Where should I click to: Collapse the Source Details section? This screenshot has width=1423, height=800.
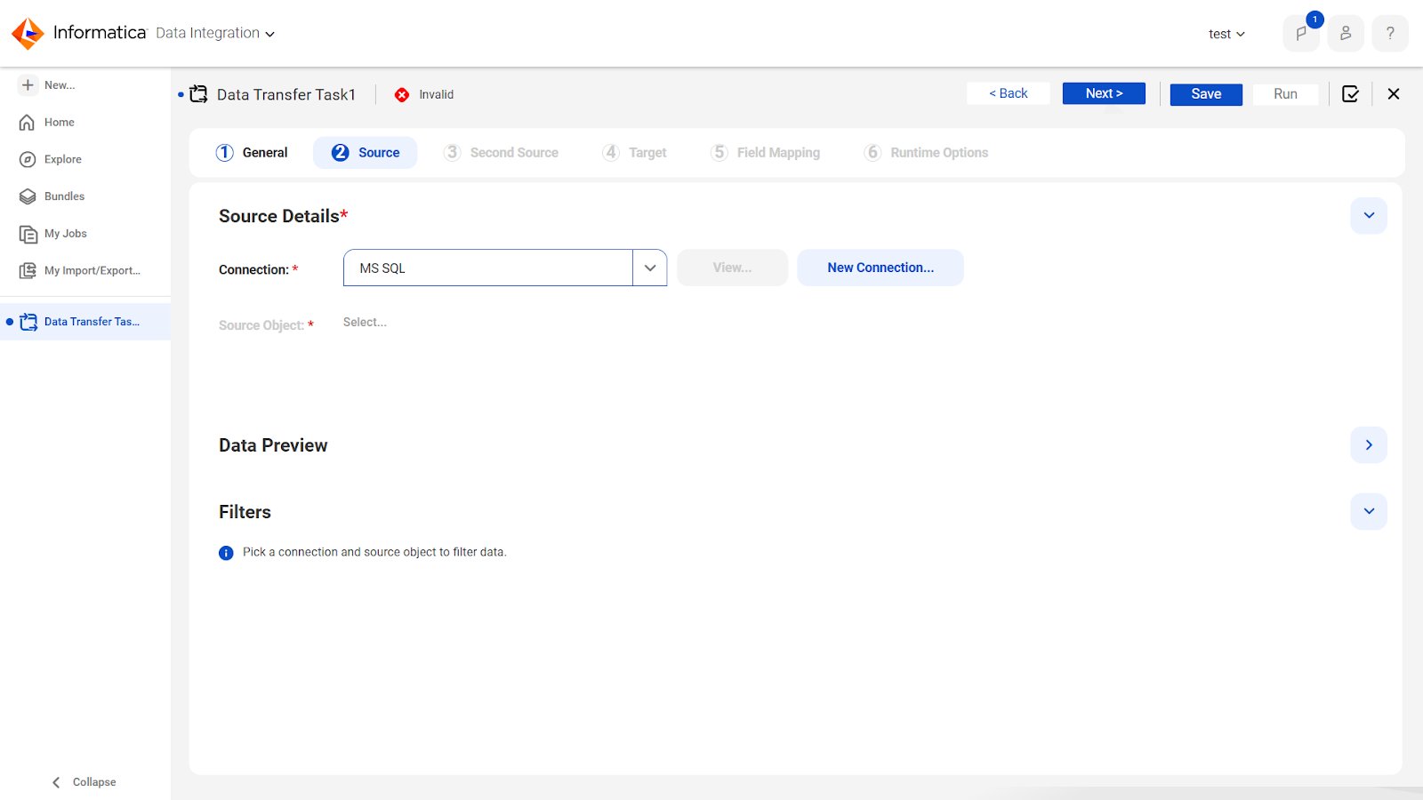(x=1369, y=216)
